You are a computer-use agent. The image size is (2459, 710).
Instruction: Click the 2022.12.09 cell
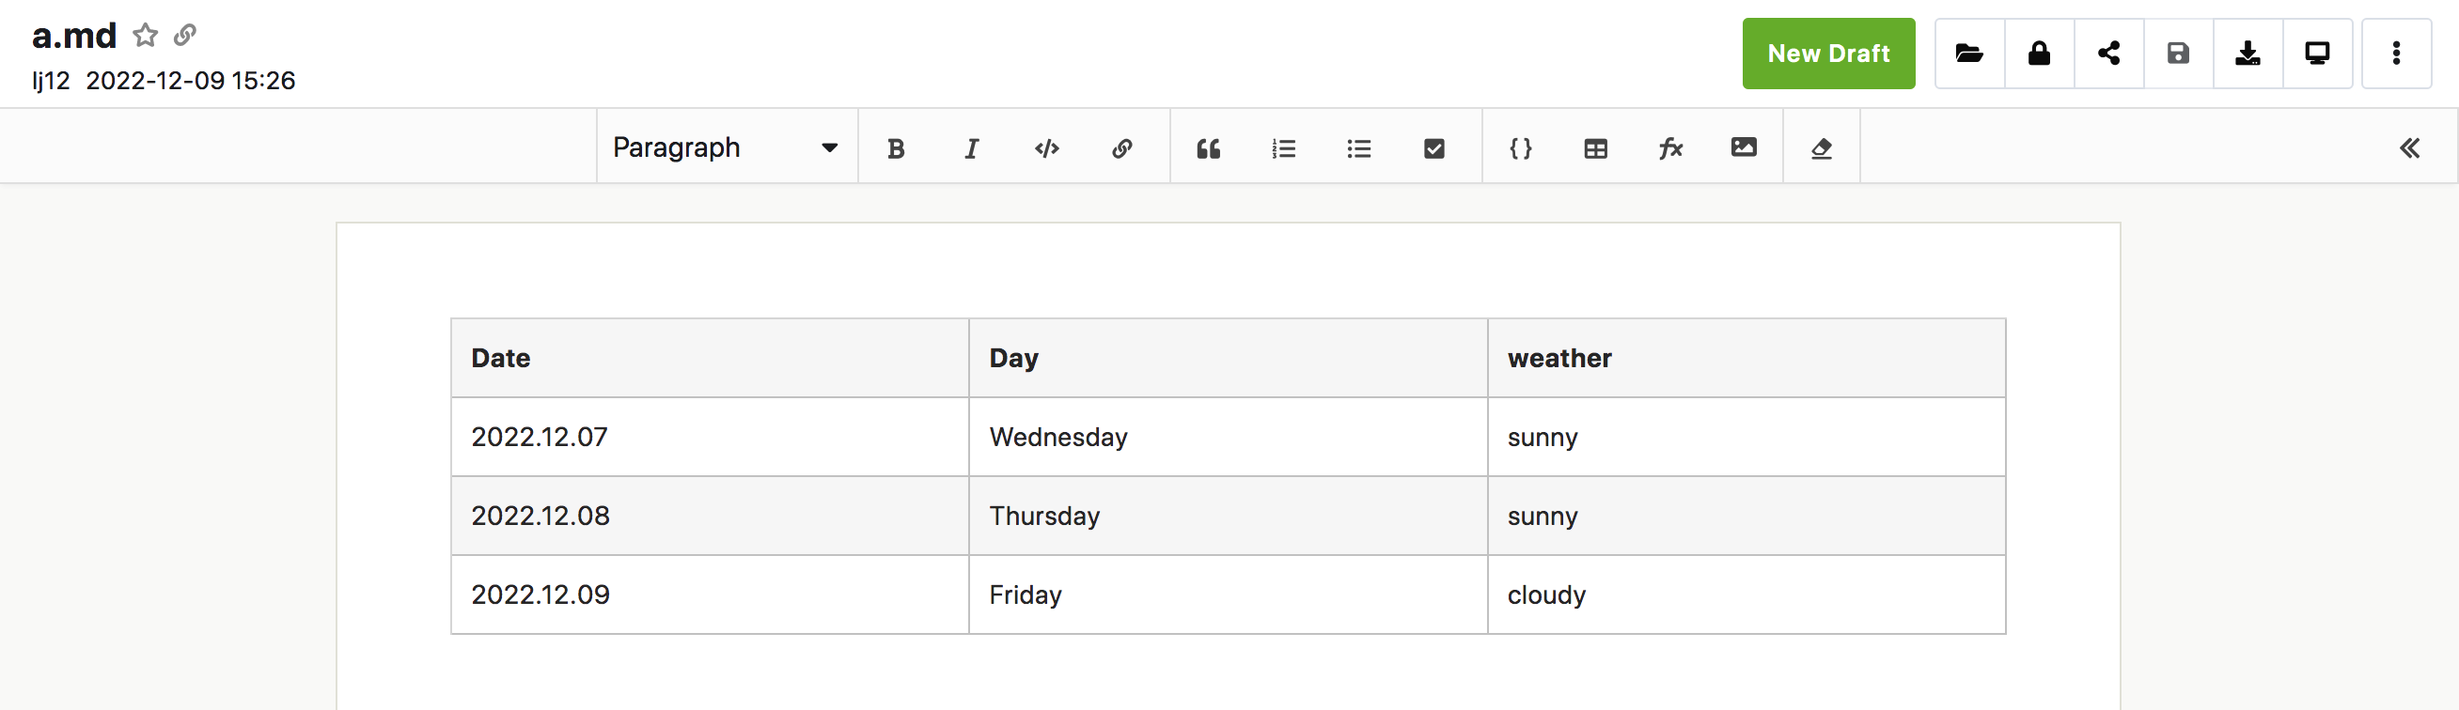[710, 594]
